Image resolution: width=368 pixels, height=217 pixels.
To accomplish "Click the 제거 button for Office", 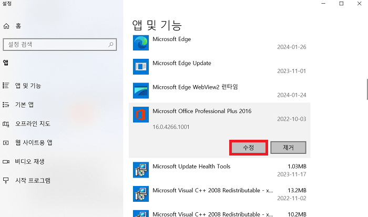I will pyautogui.click(x=288, y=148).
